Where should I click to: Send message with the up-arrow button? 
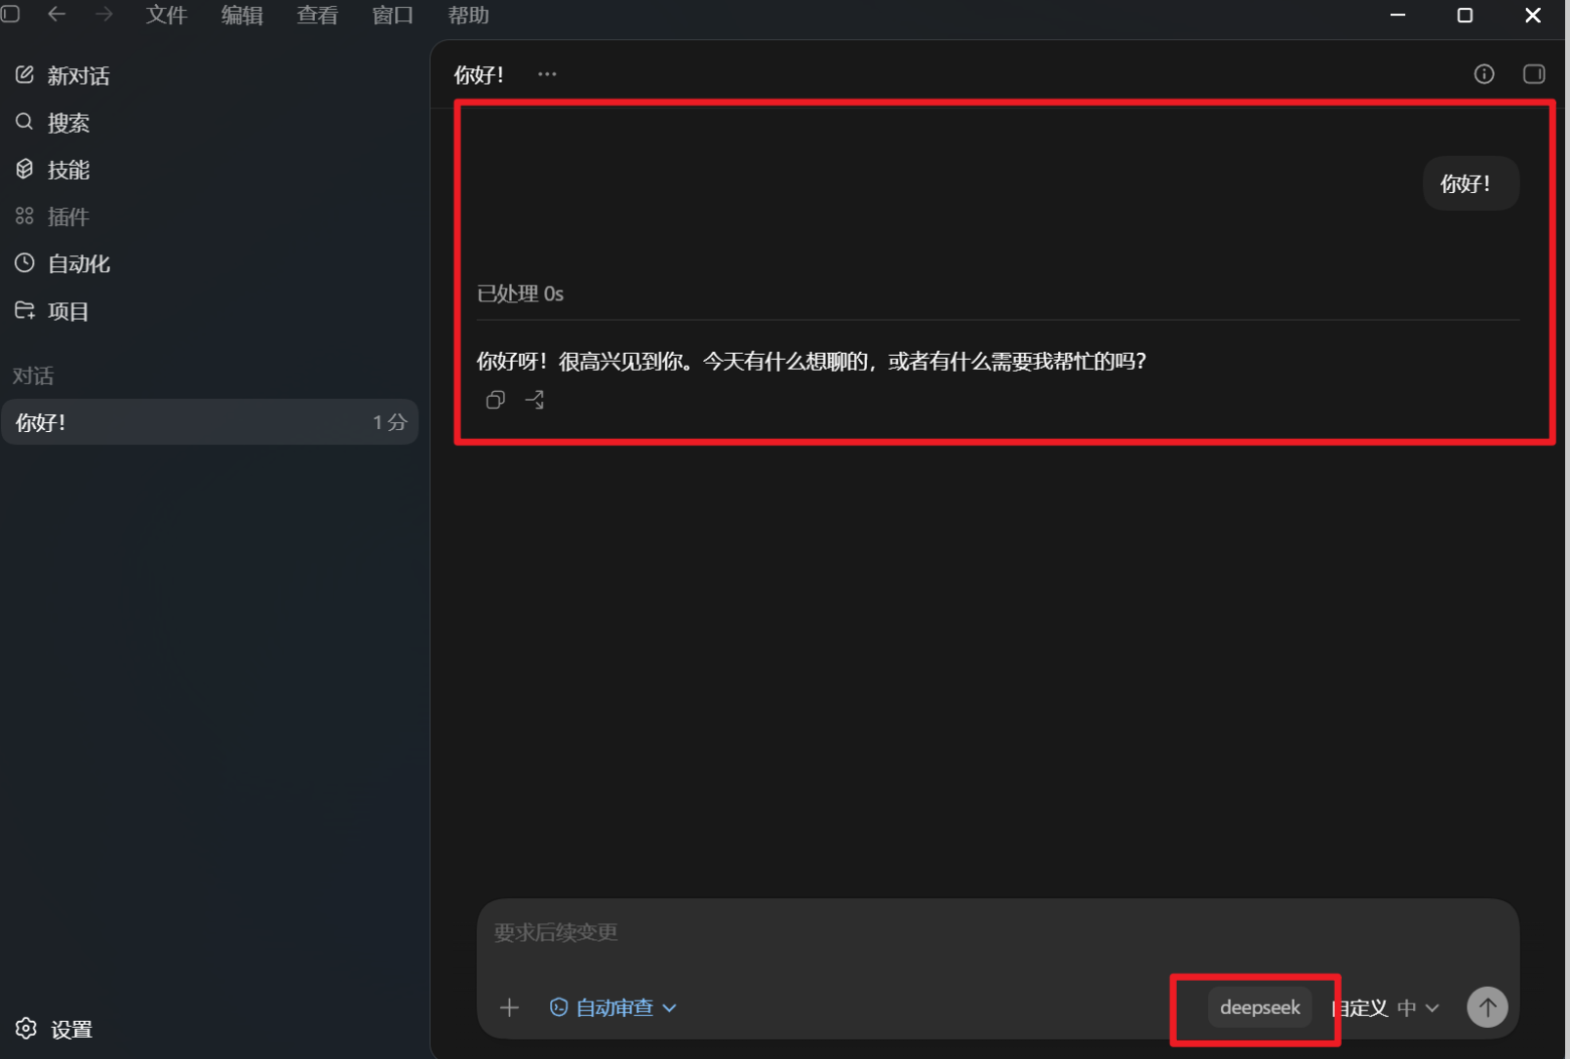click(1487, 1007)
